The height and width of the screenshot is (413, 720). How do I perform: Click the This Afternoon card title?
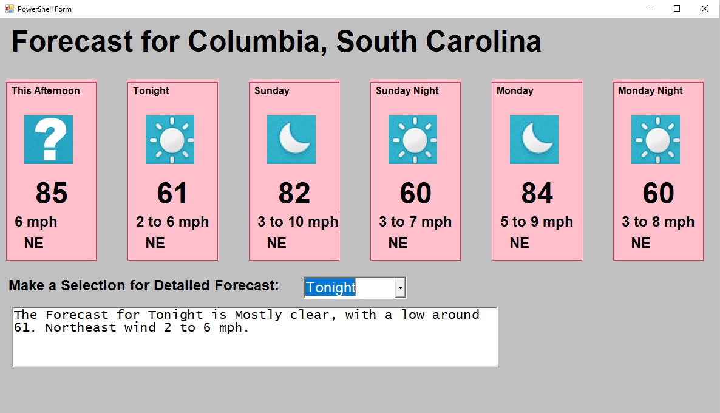coord(46,90)
